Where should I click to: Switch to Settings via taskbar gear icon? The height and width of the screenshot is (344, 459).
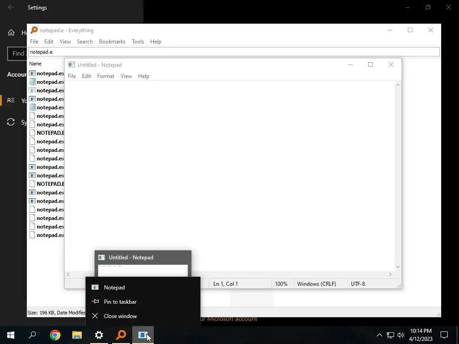pyautogui.click(x=99, y=335)
